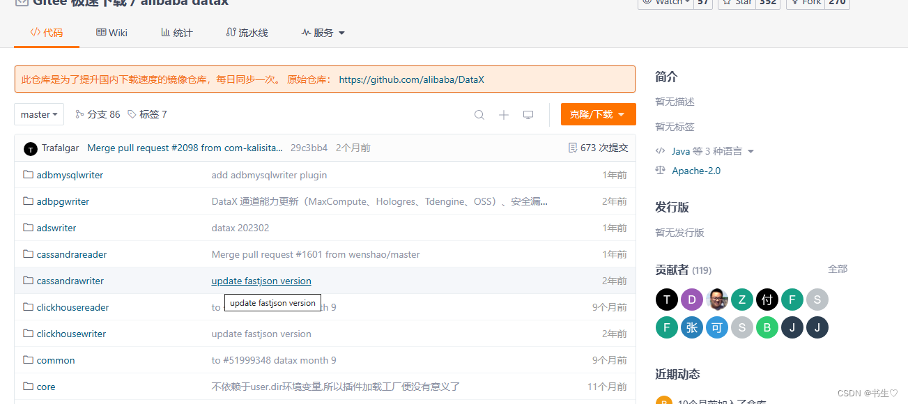Click the plus icon to add file
This screenshot has height=404, width=908.
pos(504,115)
